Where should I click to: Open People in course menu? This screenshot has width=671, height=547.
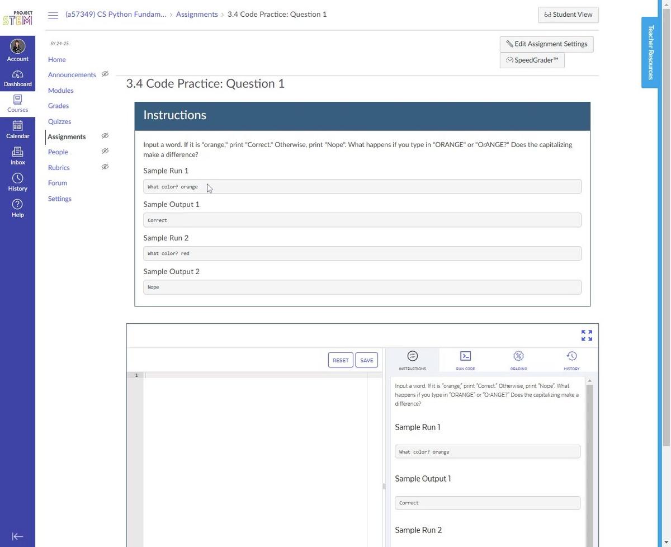(58, 152)
